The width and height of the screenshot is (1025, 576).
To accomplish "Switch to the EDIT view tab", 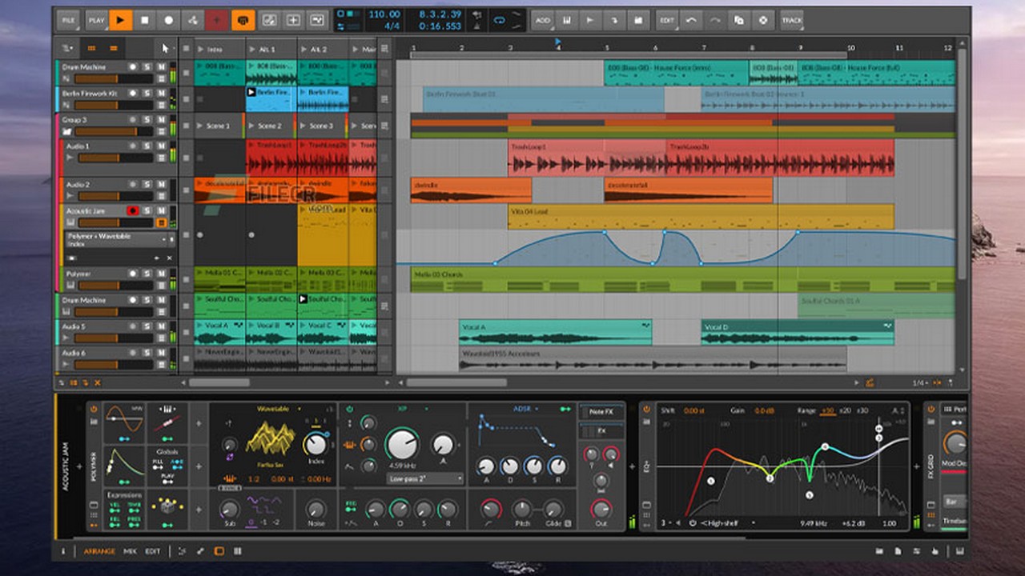I will (x=152, y=551).
